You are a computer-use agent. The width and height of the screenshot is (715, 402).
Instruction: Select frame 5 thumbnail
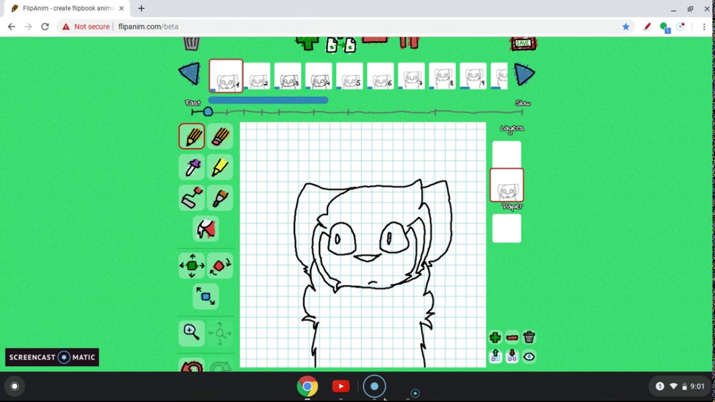point(350,76)
